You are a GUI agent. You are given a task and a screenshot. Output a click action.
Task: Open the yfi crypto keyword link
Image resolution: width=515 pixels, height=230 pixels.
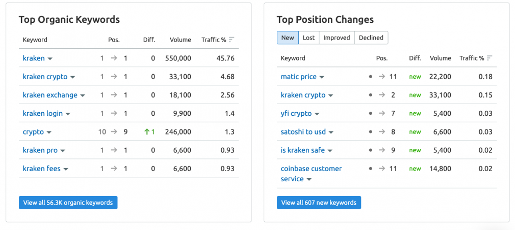click(296, 114)
